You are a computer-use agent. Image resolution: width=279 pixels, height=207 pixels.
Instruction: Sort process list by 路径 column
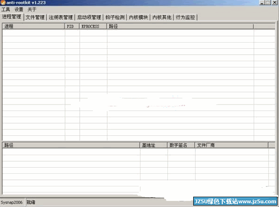[x=180, y=26]
